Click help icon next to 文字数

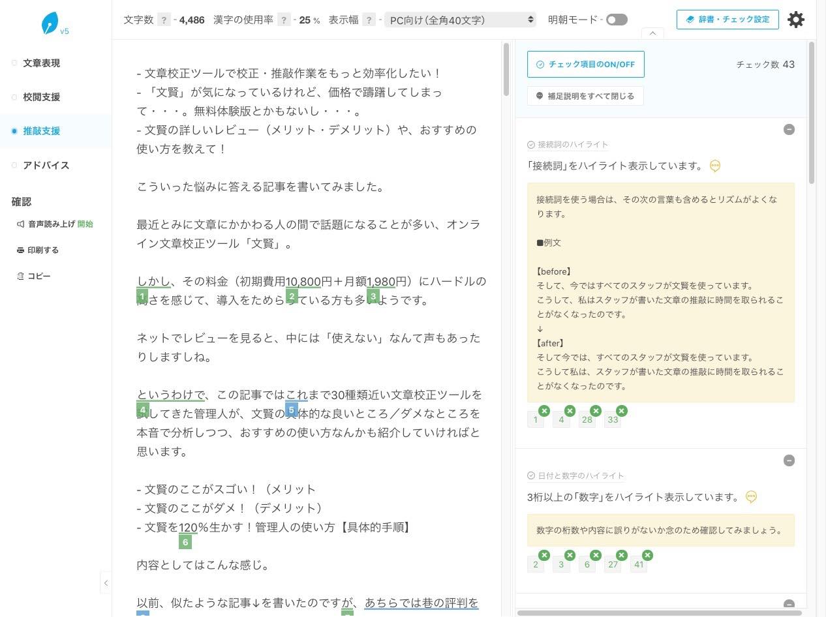coord(164,20)
